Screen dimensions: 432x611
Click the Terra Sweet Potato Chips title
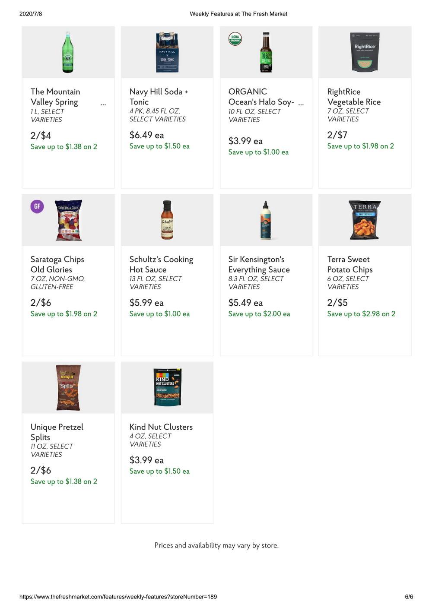tap(350, 264)
